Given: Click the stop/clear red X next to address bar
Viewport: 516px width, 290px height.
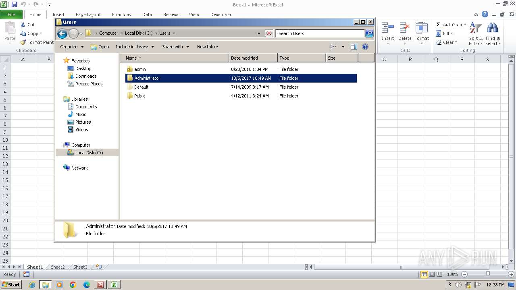Looking at the screenshot, I should pos(269,33).
